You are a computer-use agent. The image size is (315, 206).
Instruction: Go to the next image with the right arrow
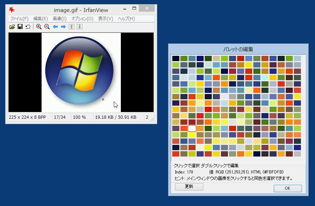[63, 27]
